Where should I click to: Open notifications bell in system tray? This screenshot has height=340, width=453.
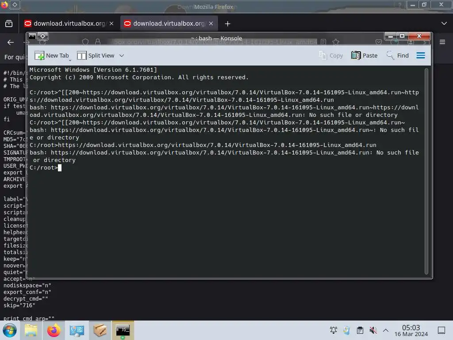pyautogui.click(x=334, y=330)
